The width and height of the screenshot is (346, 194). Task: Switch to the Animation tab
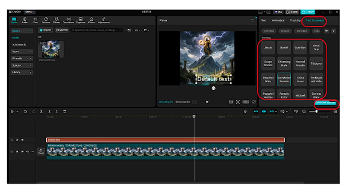tap(278, 20)
